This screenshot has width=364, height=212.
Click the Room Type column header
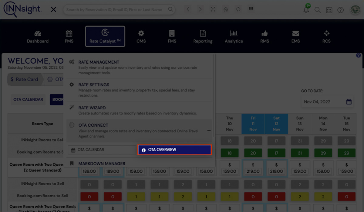pos(42,124)
